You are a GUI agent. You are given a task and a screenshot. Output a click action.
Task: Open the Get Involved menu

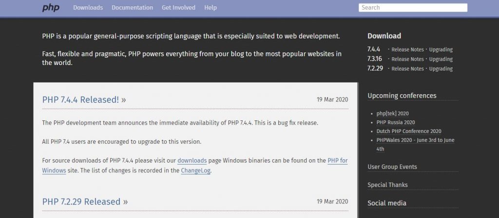178,8
